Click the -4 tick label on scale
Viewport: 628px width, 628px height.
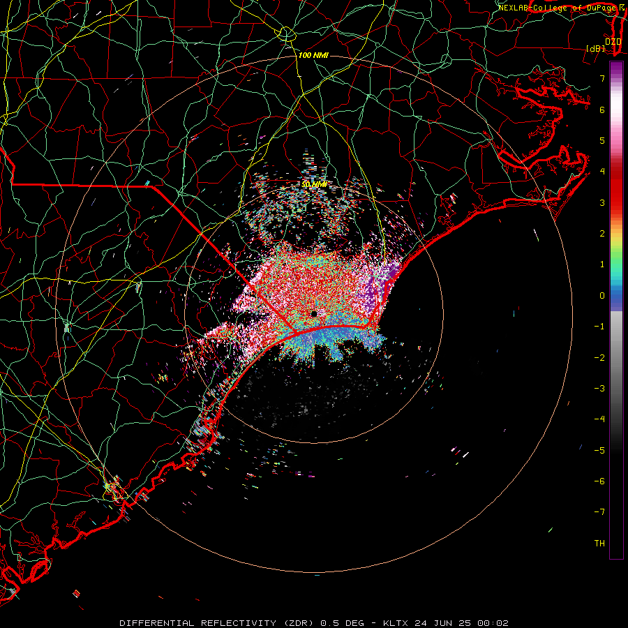coord(599,419)
